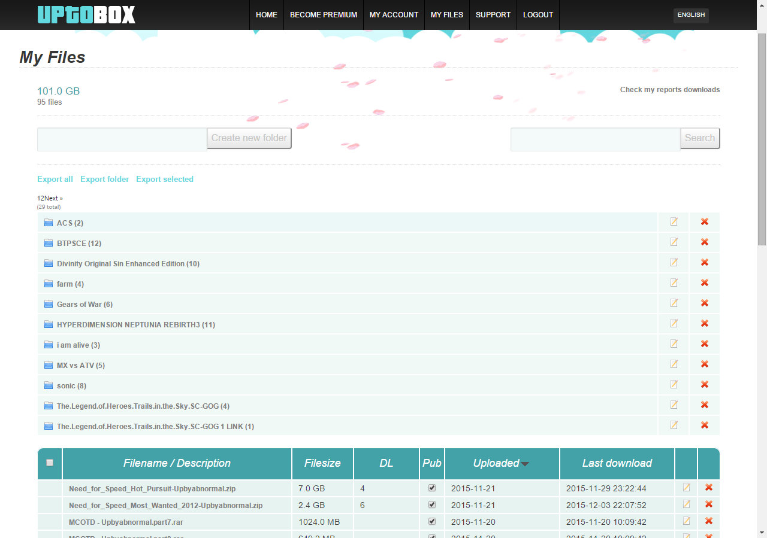Tick the select-all checkbox in the table header
The height and width of the screenshot is (538, 767).
coord(50,463)
